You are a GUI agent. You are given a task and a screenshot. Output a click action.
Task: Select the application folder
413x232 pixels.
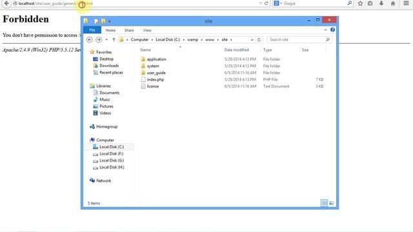pos(156,59)
